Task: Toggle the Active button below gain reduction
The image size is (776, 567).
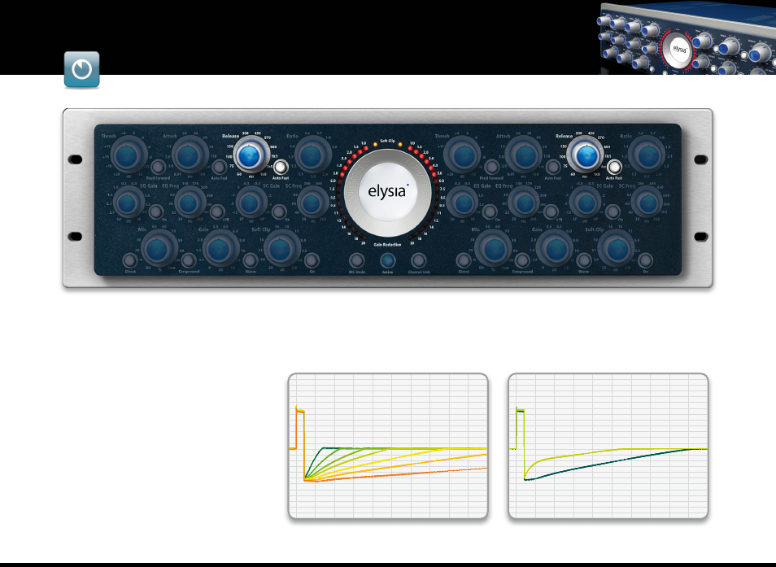Action: 387,260
